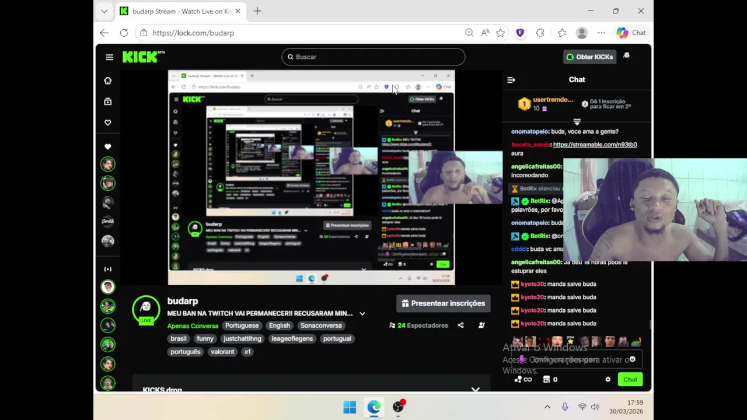Open Edge settings and more menu
This screenshot has height=420, width=747.
601,33
